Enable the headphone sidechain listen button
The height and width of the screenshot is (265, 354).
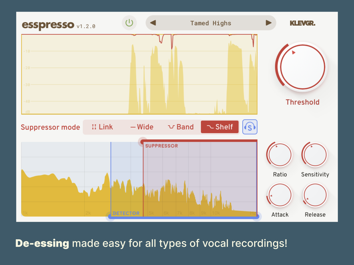point(250,127)
